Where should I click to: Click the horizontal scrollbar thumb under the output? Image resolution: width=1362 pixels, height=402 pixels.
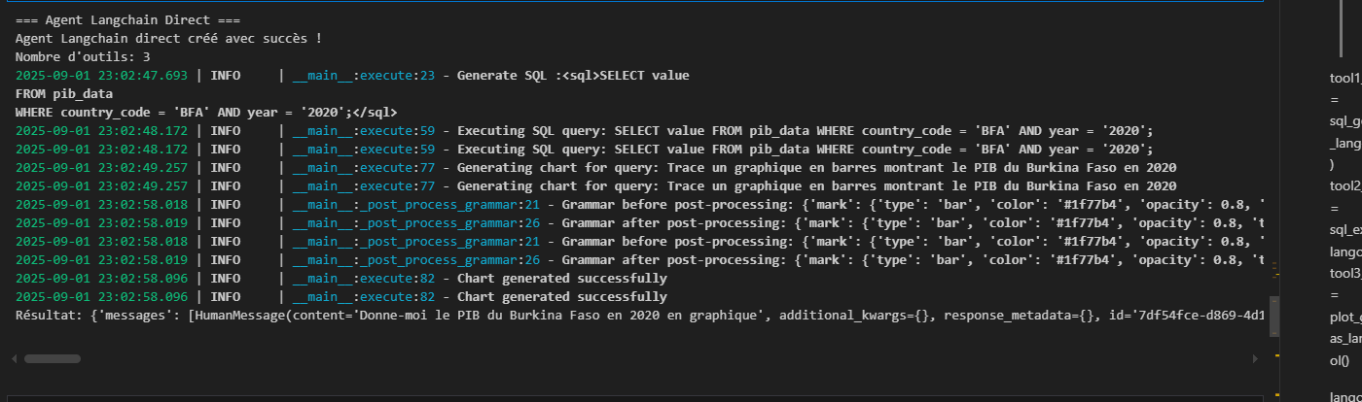click(53, 358)
